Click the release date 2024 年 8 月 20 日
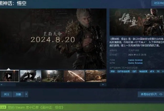This screenshot has width=164, height=111. (x=137, y=55)
